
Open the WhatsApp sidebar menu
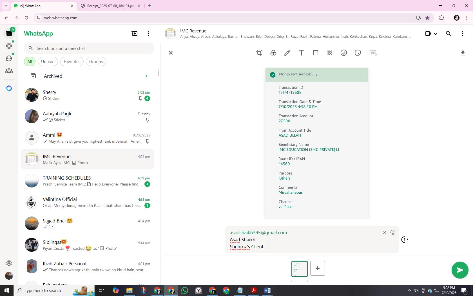(x=149, y=34)
